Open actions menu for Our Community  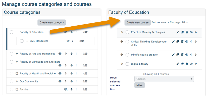(76, 81)
